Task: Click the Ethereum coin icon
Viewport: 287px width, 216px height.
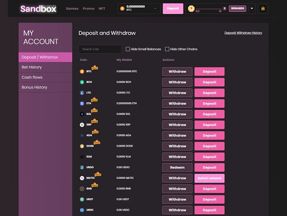Action: [82, 104]
